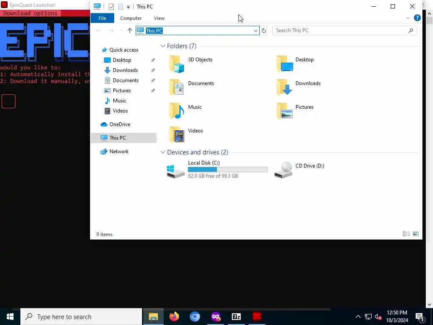Switch to details view layout icon

406,234
